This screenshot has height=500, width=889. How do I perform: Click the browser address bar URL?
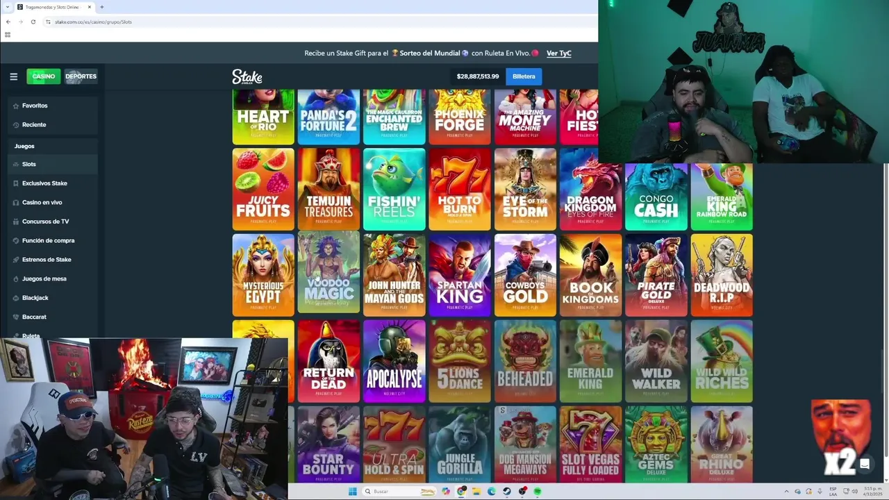click(93, 22)
